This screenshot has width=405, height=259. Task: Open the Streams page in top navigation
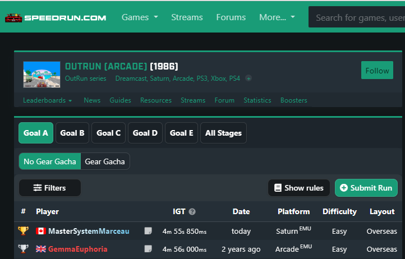pos(187,17)
